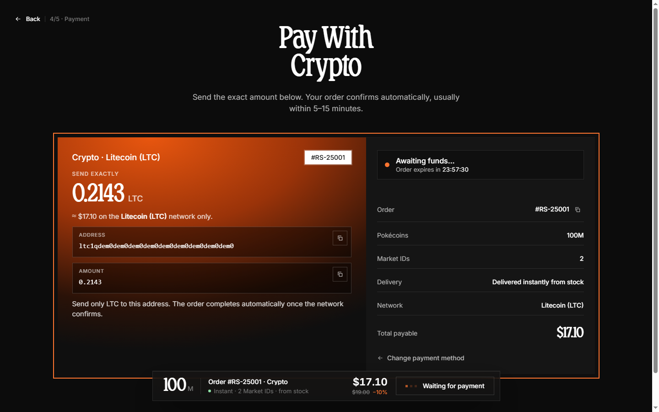
Task: Click the 'SEND EXACTLY' label
Action: point(95,174)
